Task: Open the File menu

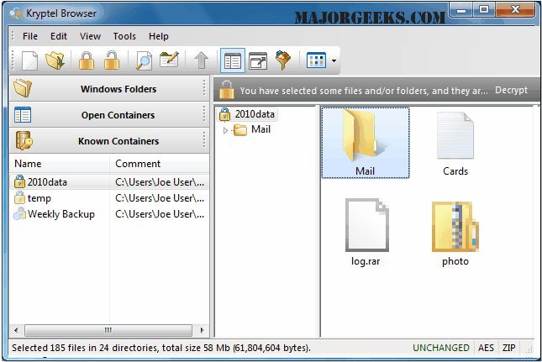Action: point(30,36)
